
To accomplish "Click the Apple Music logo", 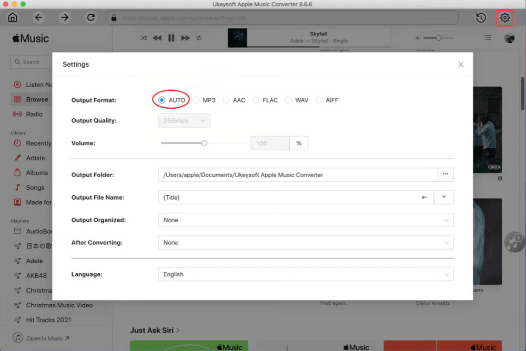I will pyautogui.click(x=31, y=38).
